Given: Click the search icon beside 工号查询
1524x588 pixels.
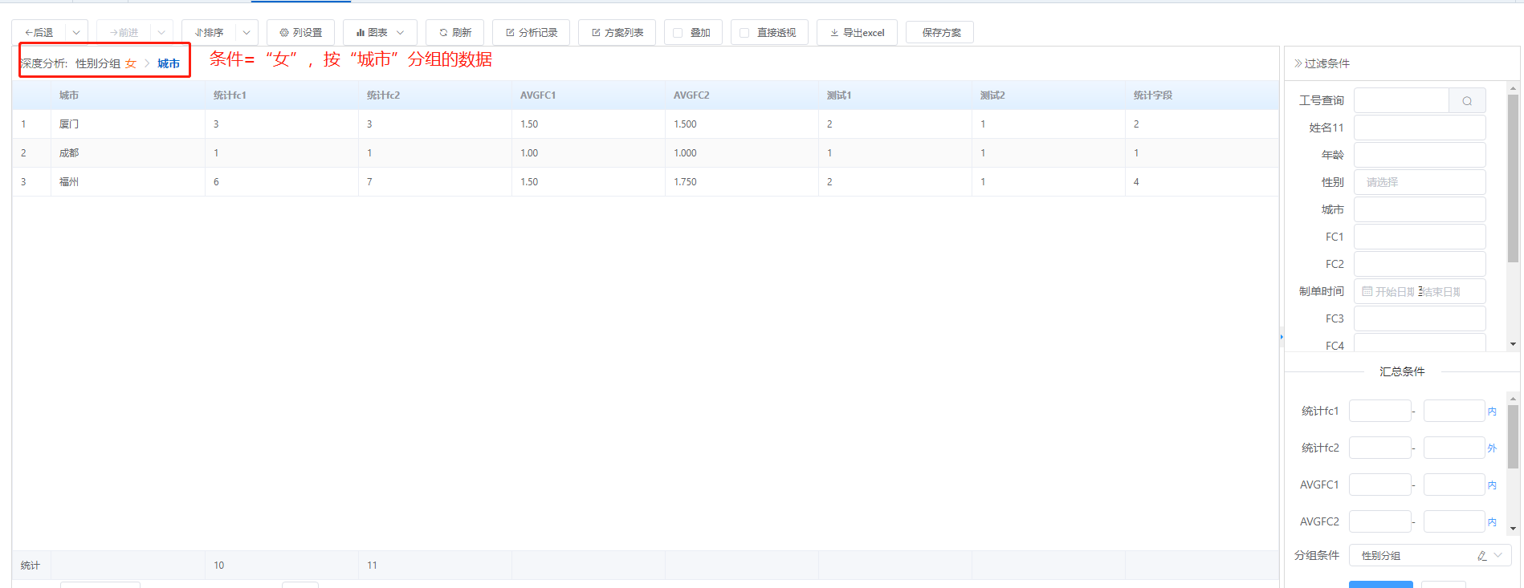Looking at the screenshot, I should tap(1466, 101).
